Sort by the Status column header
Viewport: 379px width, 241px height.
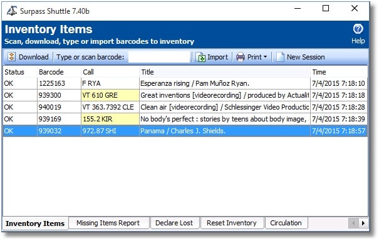(20, 72)
